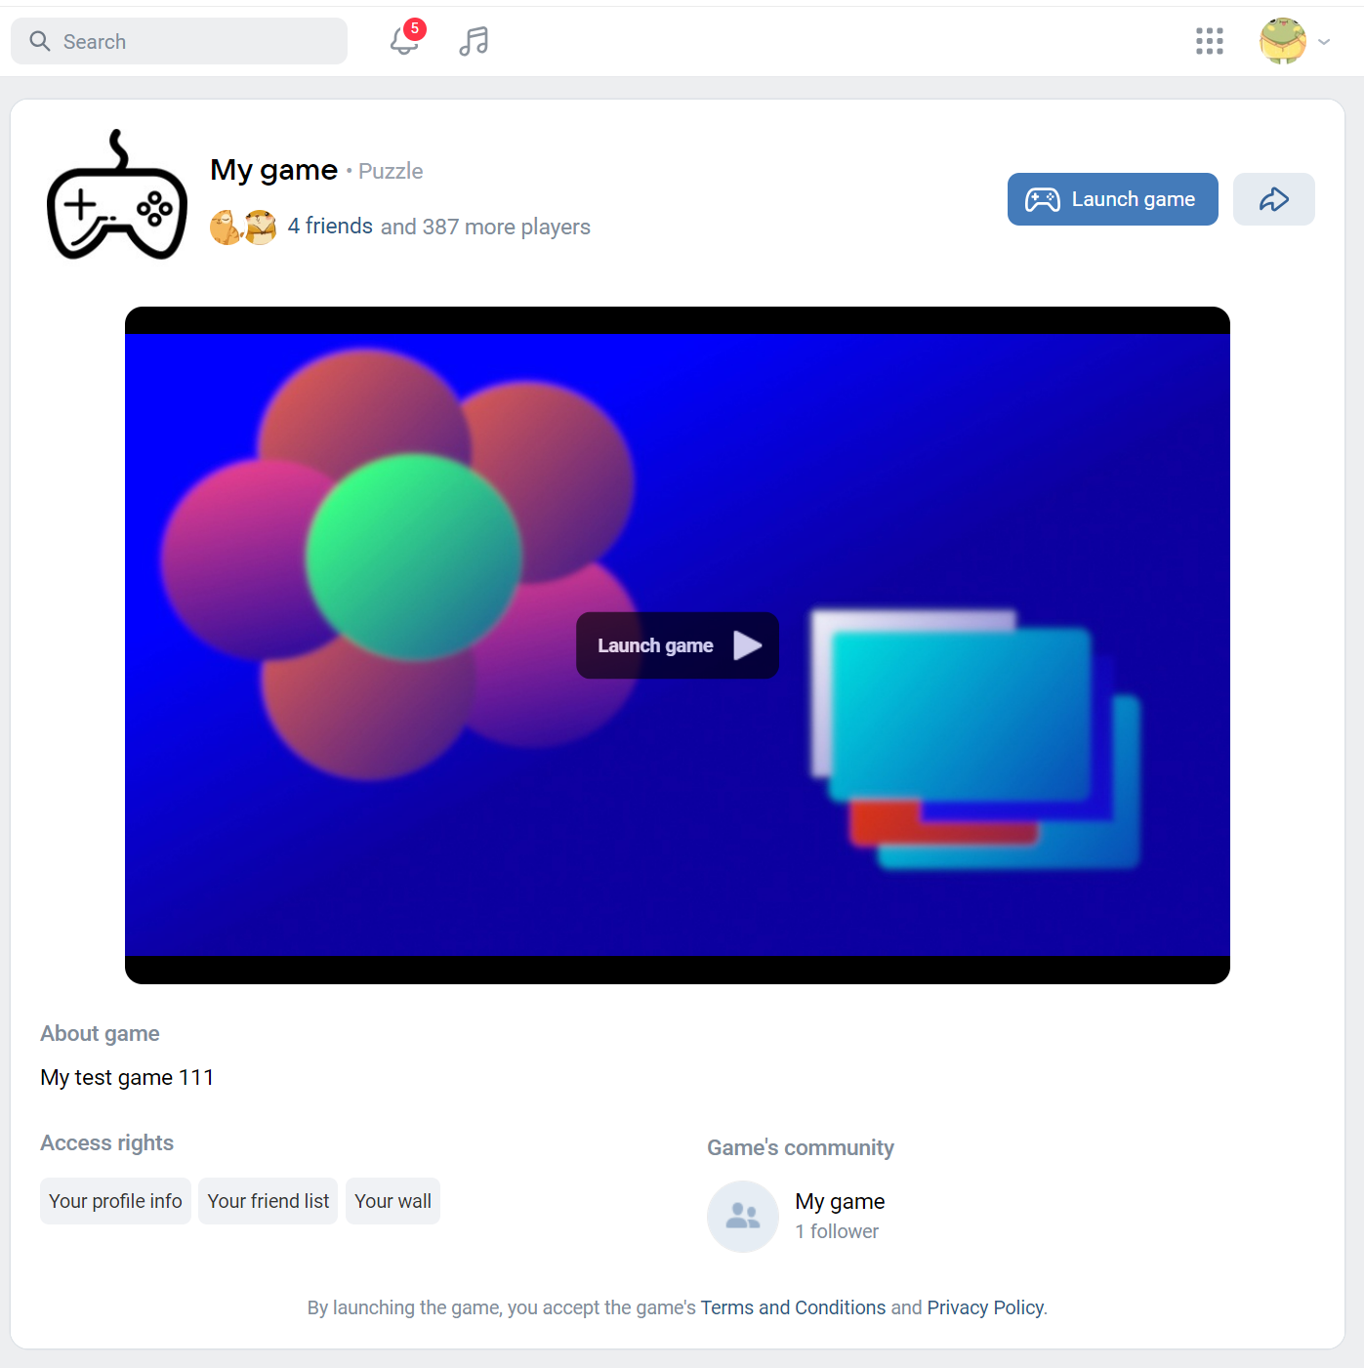Click the game controller logo
The width and height of the screenshot is (1364, 1368).
117,194
